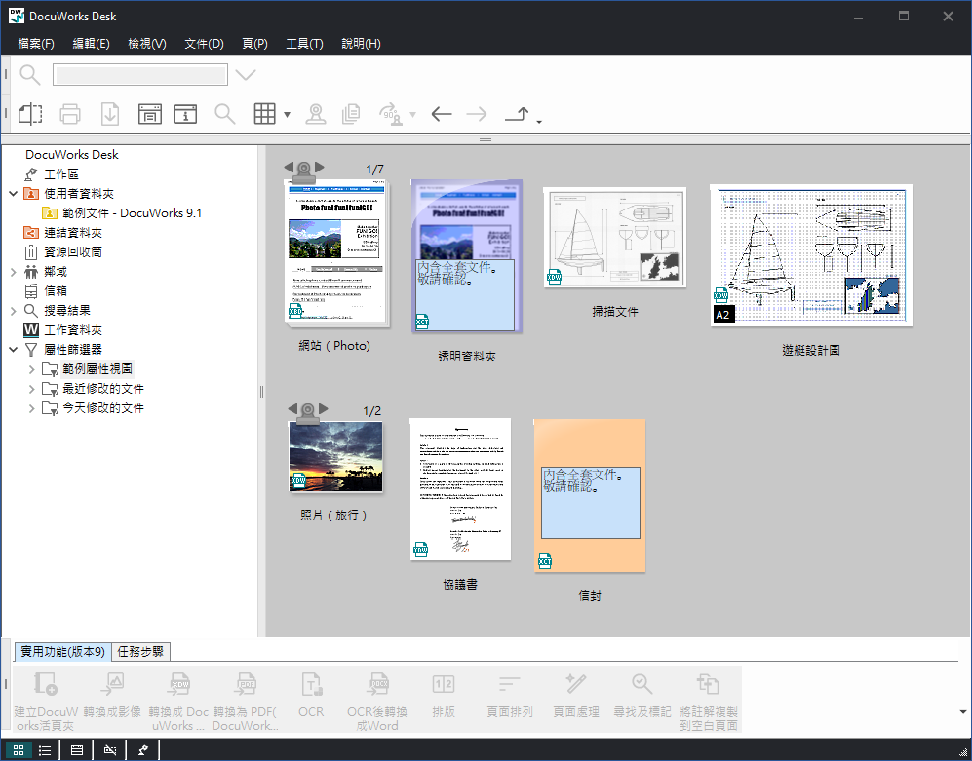Go back with the left arrow
Image resolution: width=972 pixels, height=761 pixels.
(442, 114)
